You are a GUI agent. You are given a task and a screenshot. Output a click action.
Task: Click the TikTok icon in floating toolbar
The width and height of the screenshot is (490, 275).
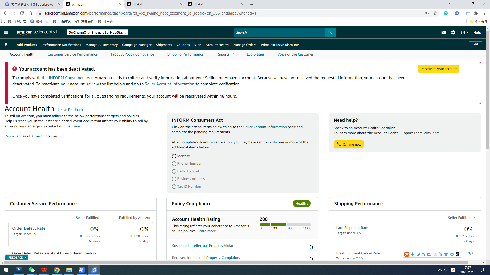pos(458,254)
